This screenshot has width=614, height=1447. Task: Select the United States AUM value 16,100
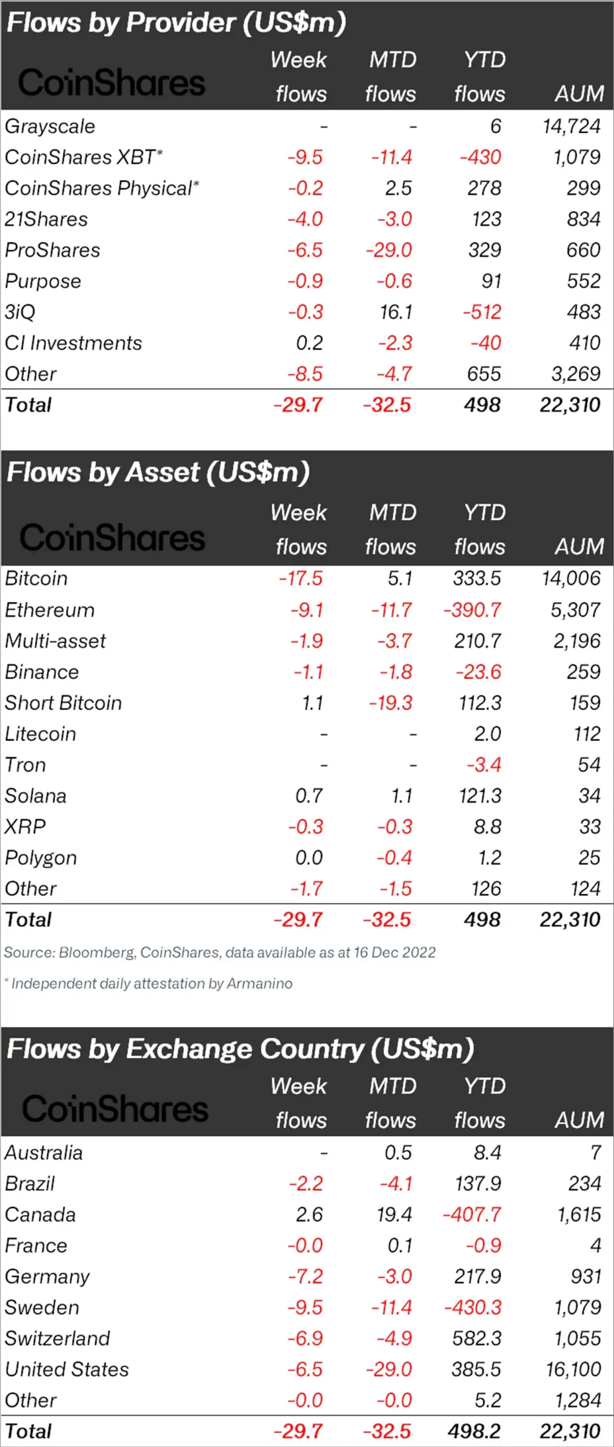[x=573, y=1369]
